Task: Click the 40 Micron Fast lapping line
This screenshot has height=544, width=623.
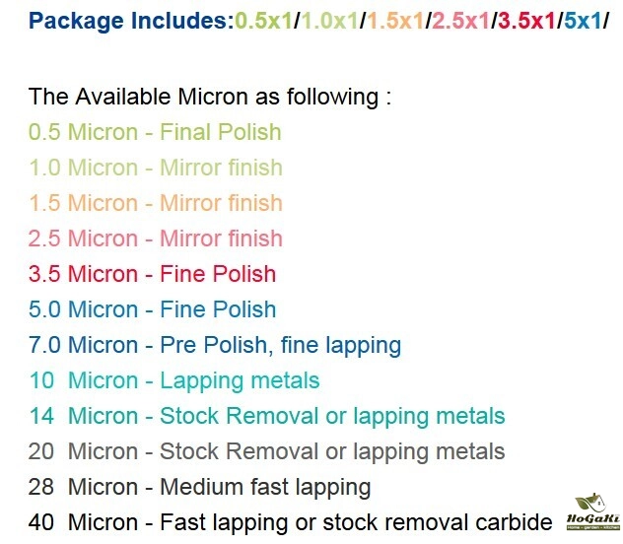Action: [x=290, y=522]
